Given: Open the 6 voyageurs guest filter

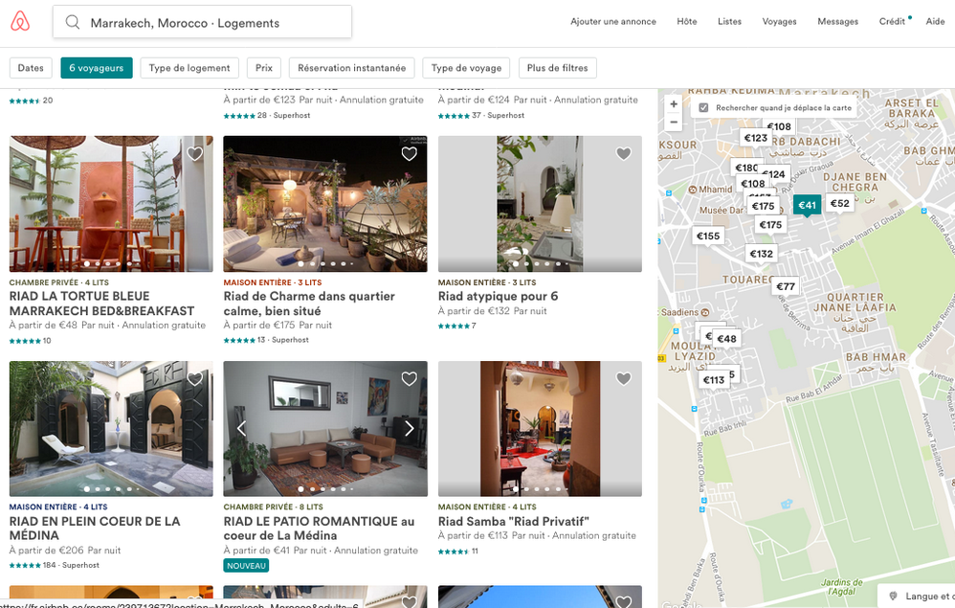Looking at the screenshot, I should [97, 68].
